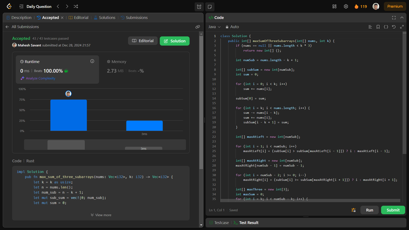Switch to the Submissions tab

click(134, 18)
